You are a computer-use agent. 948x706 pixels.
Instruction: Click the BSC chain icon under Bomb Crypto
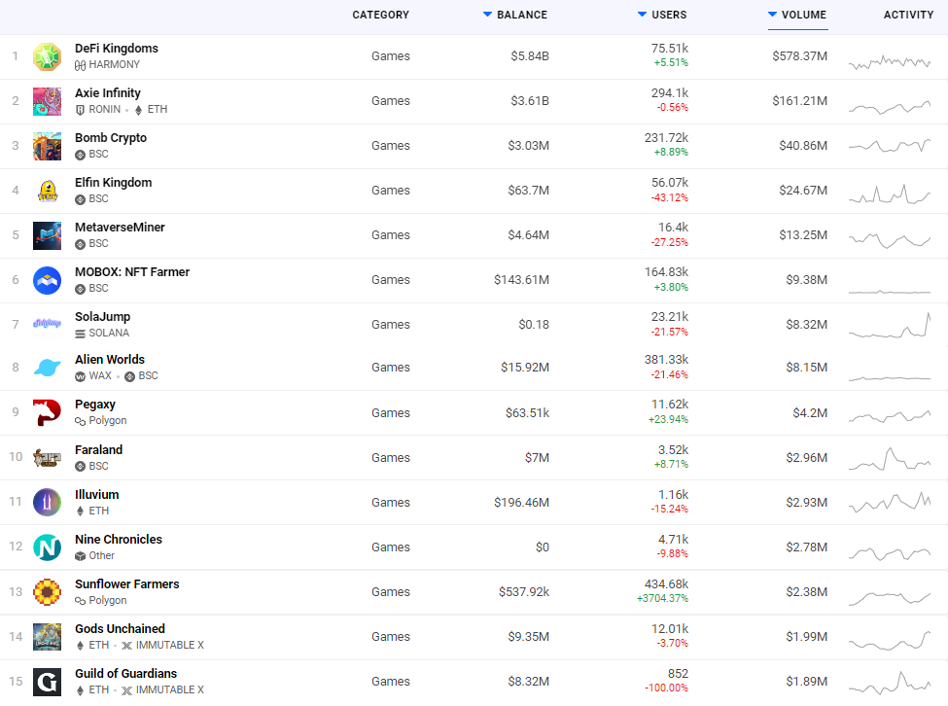(x=80, y=155)
